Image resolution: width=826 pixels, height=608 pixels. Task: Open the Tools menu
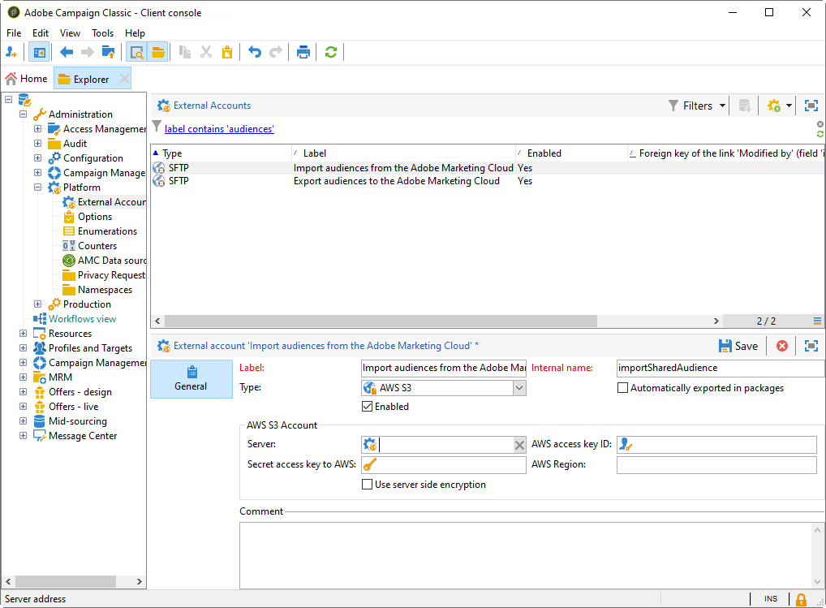pos(102,33)
